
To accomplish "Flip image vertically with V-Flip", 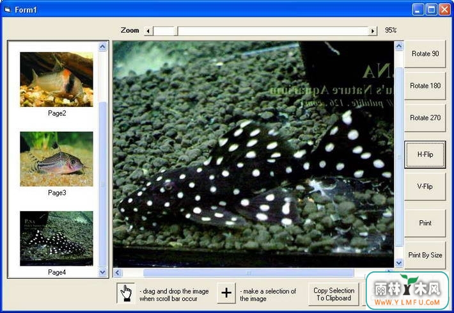I will pos(425,186).
